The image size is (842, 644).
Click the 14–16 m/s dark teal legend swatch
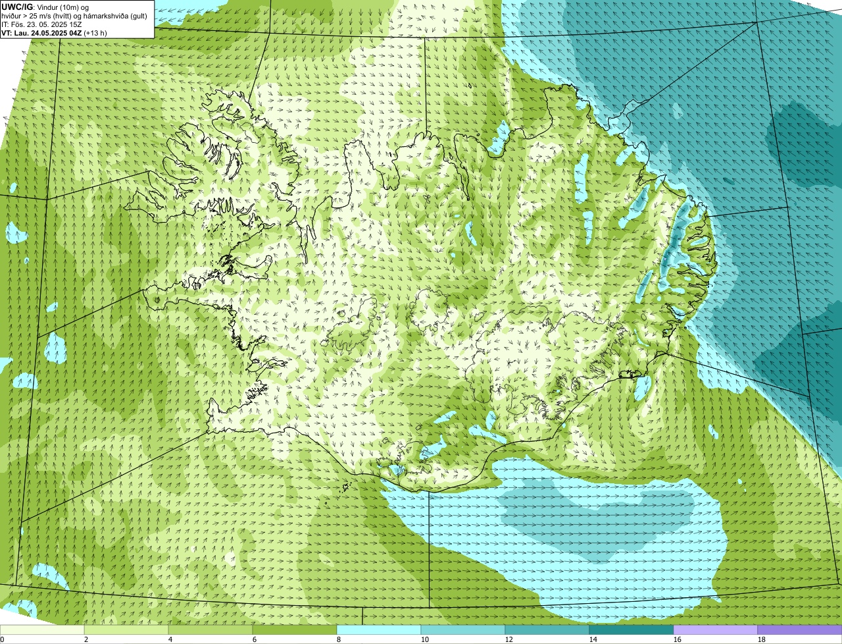pyautogui.click(x=631, y=630)
